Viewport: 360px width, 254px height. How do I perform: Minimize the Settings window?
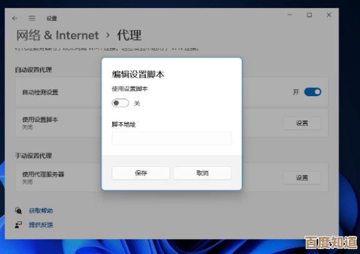point(289,15)
